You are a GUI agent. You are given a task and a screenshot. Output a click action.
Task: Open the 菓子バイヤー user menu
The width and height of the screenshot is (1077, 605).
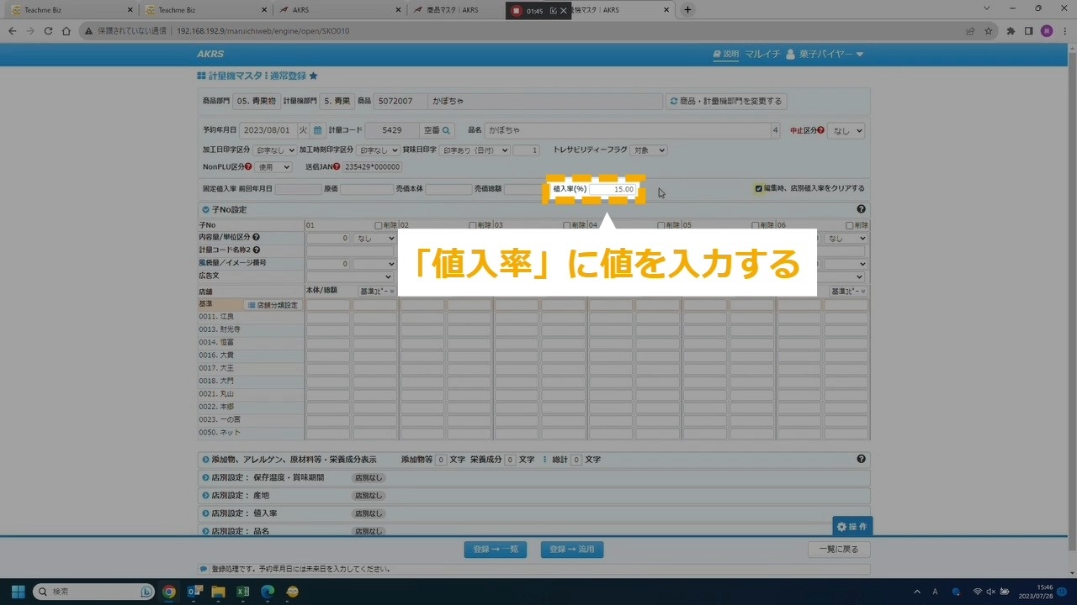click(x=825, y=54)
